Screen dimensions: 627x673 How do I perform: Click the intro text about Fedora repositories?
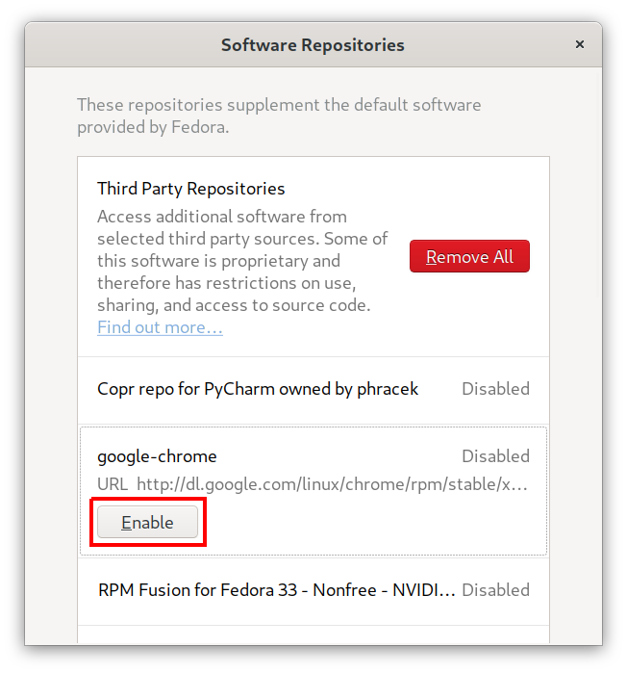(279, 116)
